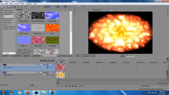Open the Edit menu
Image resolution: width=169 pixels, height=95 pixels.
tap(6, 4)
